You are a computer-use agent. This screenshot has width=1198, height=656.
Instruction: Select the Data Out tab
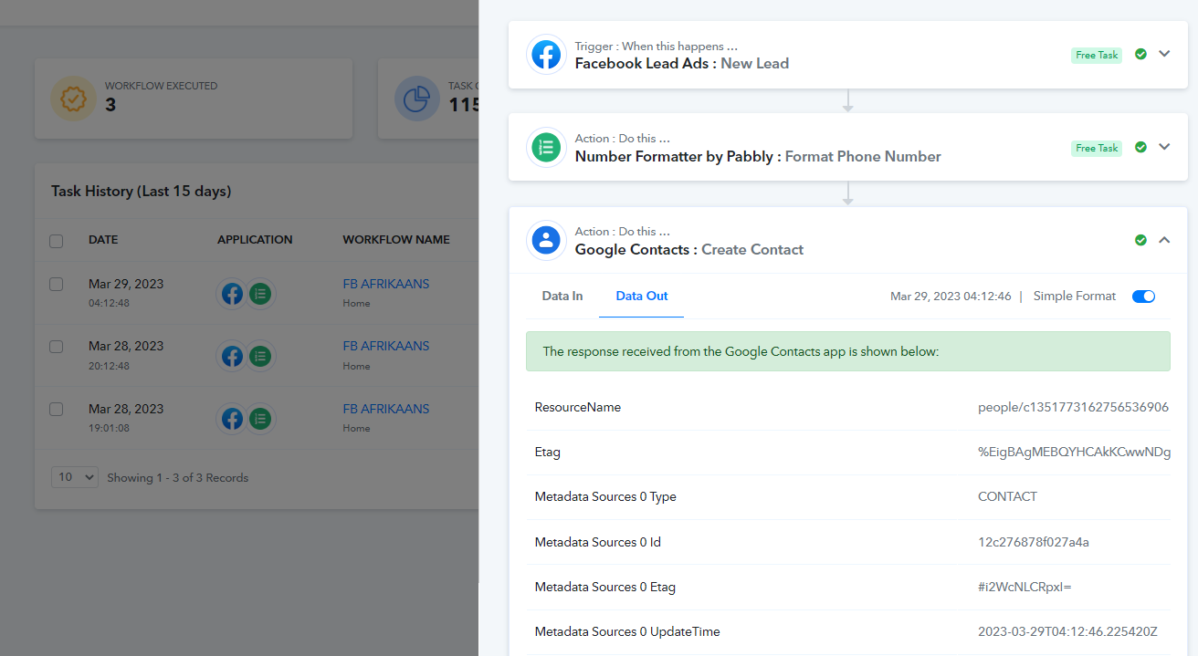point(642,296)
